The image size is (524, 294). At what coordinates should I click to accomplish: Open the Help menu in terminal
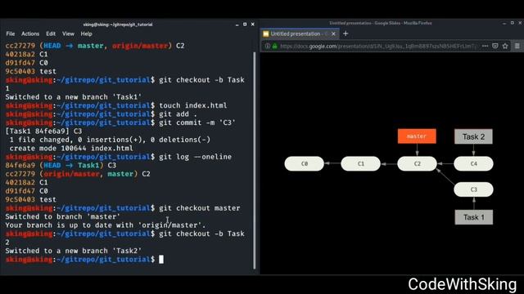(x=86, y=33)
